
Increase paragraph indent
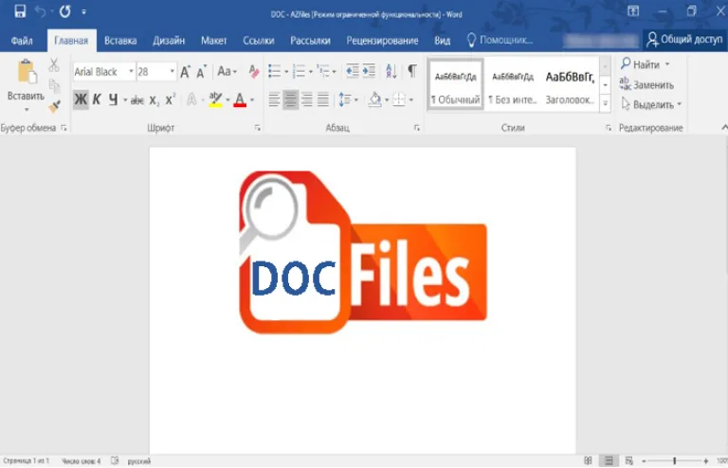(x=369, y=71)
